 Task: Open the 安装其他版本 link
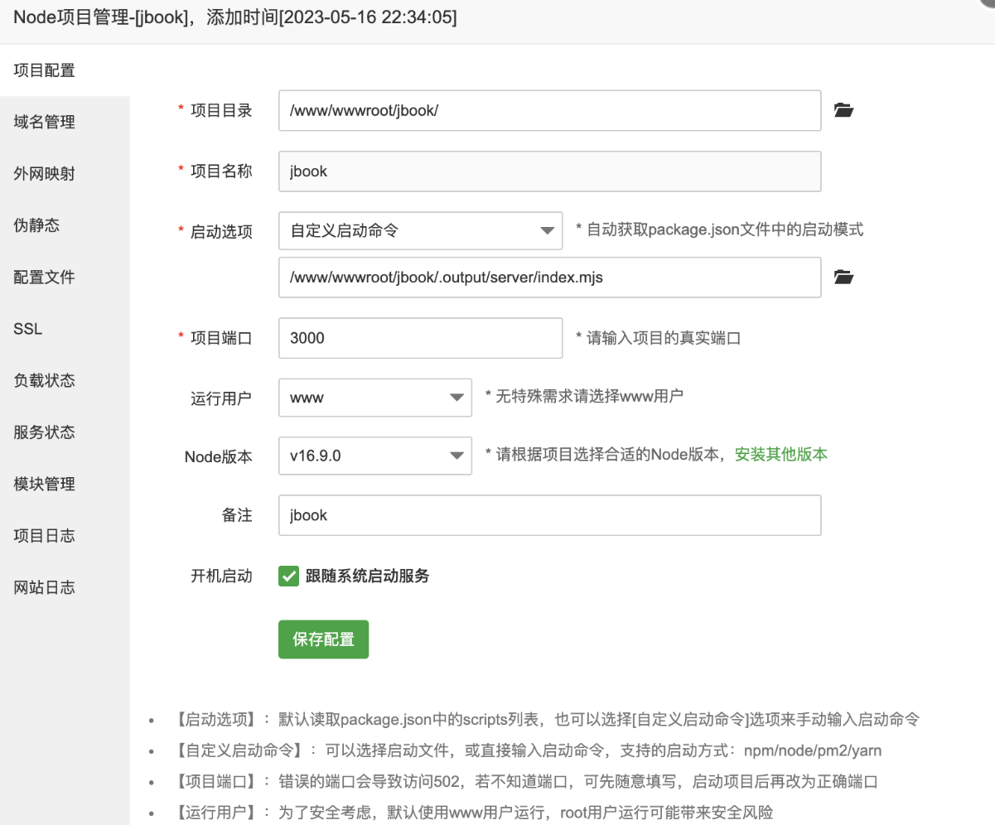[779, 455]
